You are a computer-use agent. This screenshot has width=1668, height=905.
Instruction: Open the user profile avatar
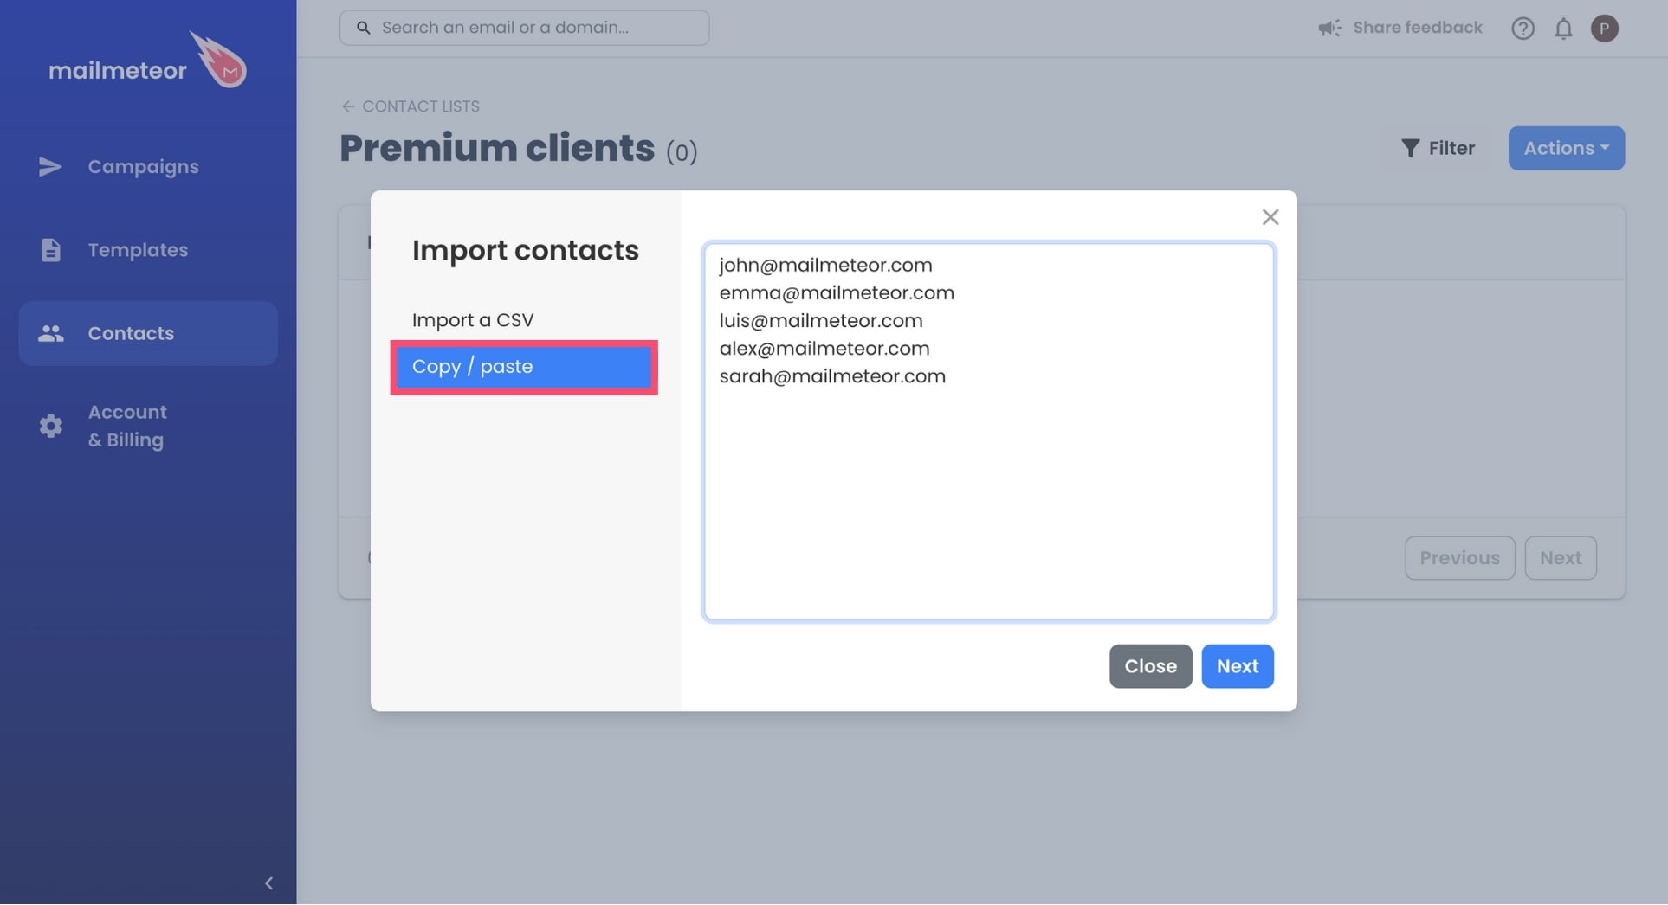[x=1604, y=29]
